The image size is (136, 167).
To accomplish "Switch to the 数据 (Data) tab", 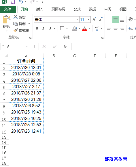I will pos(92,9).
